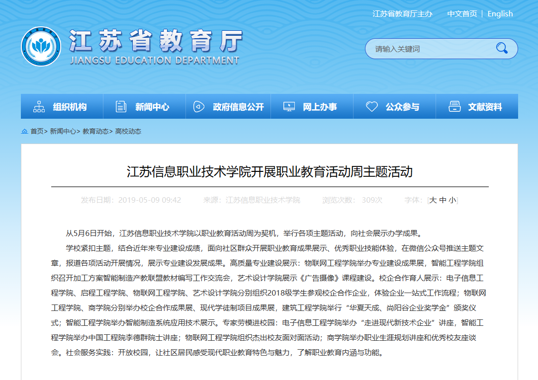Switch to the English site
This screenshot has height=380, width=538.
tap(500, 14)
